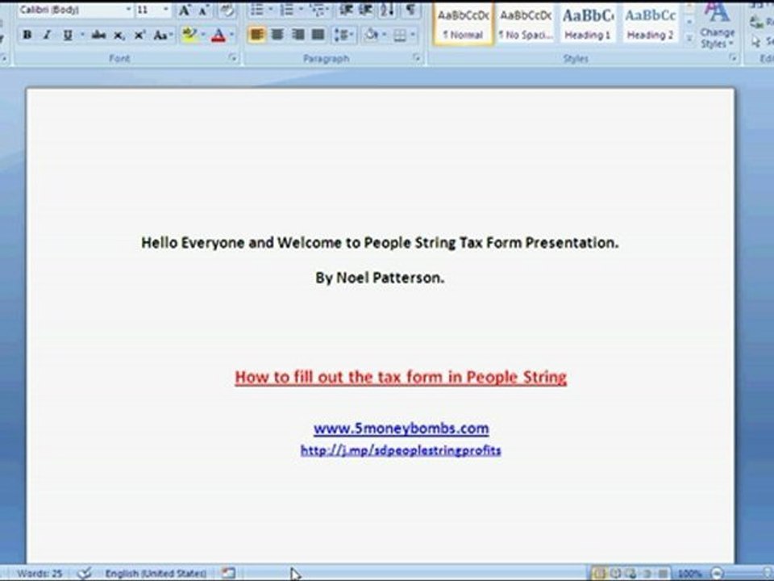Switch to Web Layout view

pyautogui.click(x=630, y=573)
